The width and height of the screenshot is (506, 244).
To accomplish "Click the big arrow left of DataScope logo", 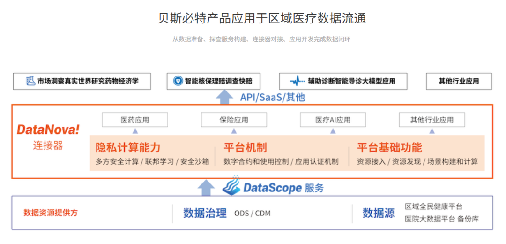I will [x=206, y=187].
